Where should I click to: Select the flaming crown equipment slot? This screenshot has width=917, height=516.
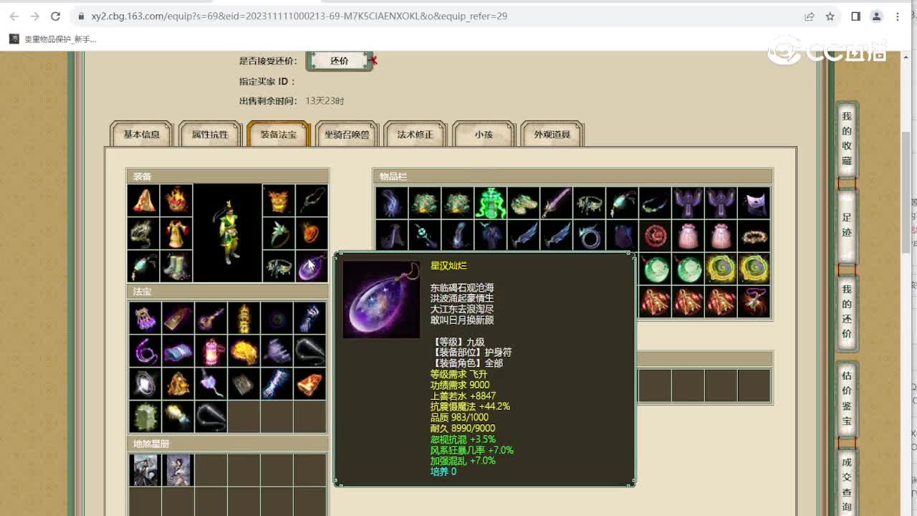tap(176, 201)
